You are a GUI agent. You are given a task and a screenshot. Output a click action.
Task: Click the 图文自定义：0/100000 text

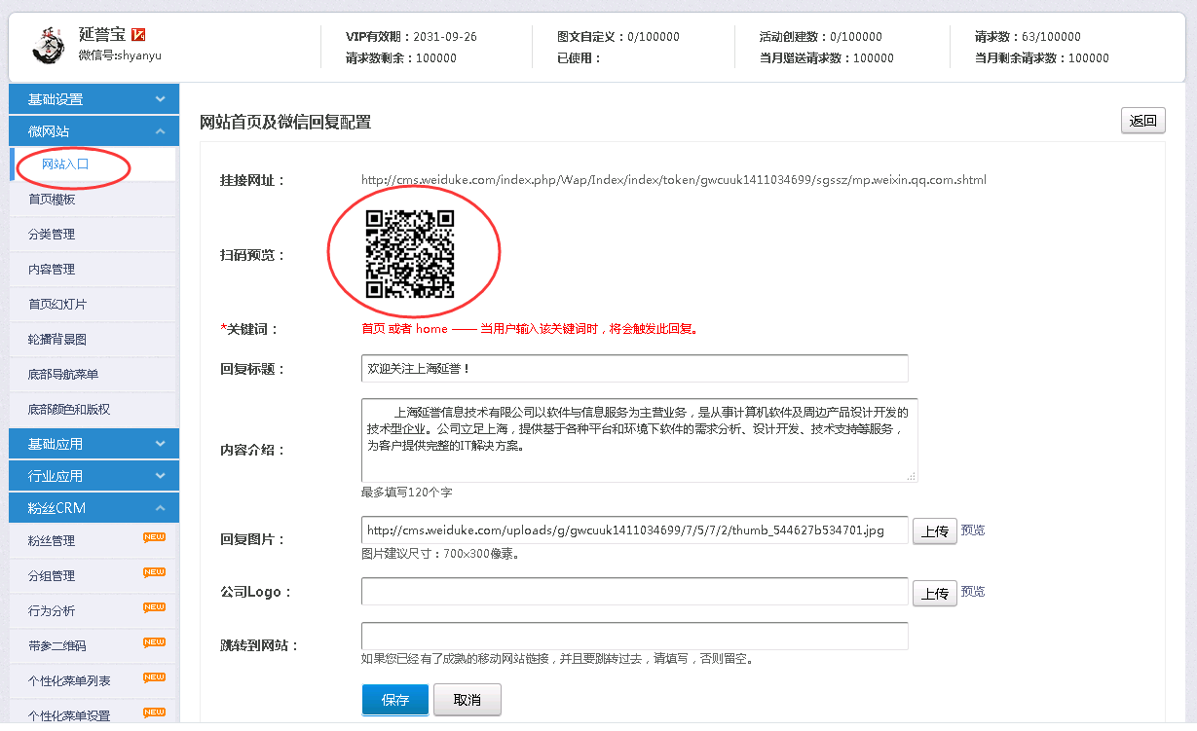pos(618,37)
